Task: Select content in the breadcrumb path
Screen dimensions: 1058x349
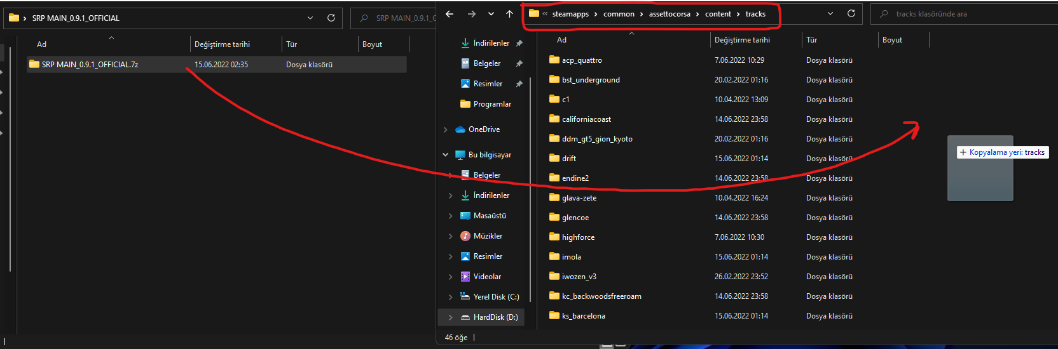Action: click(718, 14)
